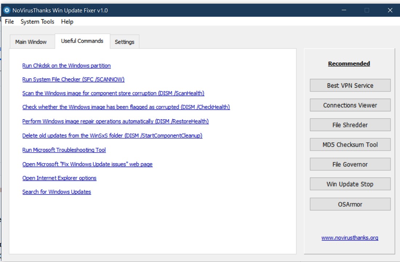The image size is (400, 262).
Task: Open the Help menu
Action: coord(67,22)
